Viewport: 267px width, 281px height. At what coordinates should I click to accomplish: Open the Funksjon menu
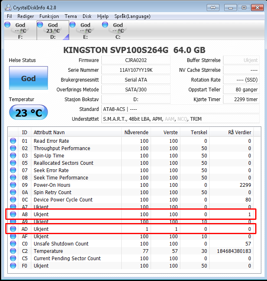pos(49,16)
